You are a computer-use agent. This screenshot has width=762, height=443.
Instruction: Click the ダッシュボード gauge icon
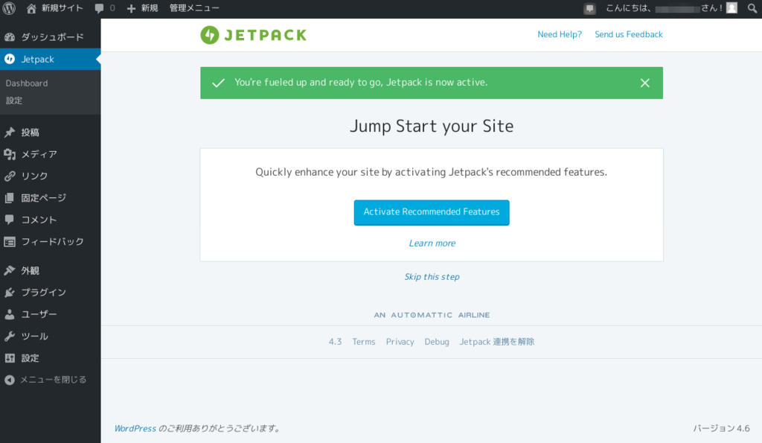point(10,37)
